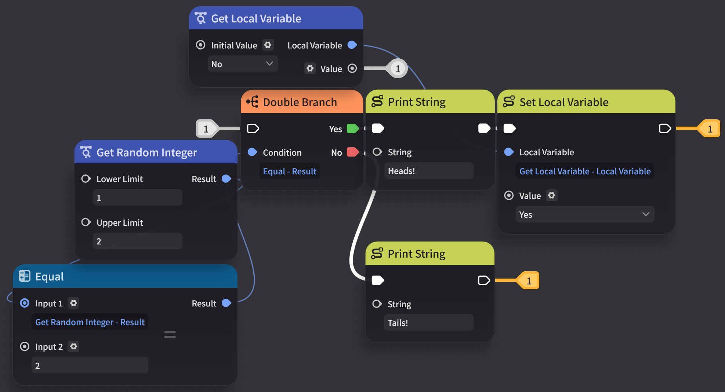Click the Double Branch execution input pin
This screenshot has width=725, height=392.
253,128
